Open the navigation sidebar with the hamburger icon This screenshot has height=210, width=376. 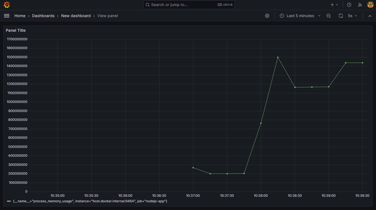[7, 16]
